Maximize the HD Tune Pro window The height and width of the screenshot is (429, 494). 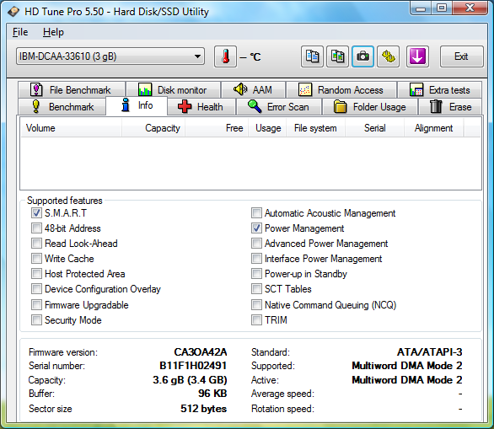[442, 8]
